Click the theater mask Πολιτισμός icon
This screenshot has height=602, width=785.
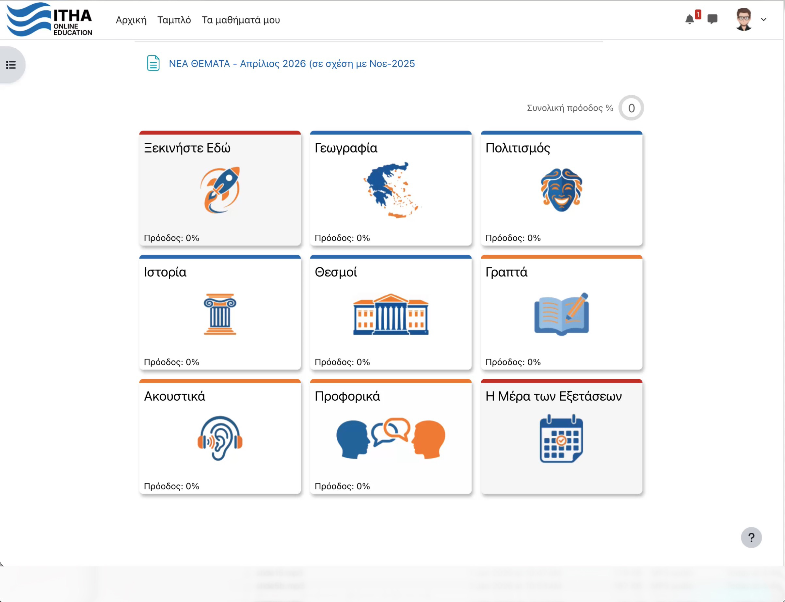pos(561,190)
